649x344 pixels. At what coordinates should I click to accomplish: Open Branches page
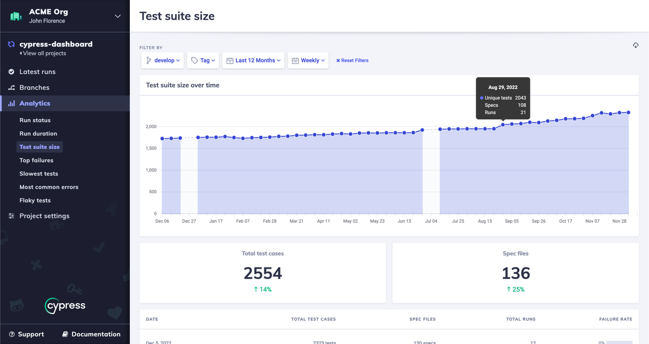tap(34, 88)
